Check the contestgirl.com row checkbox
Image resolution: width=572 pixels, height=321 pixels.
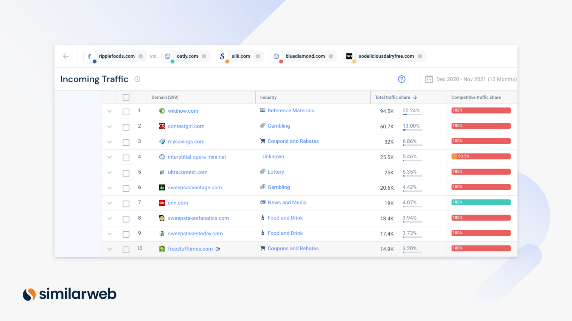[x=126, y=127]
